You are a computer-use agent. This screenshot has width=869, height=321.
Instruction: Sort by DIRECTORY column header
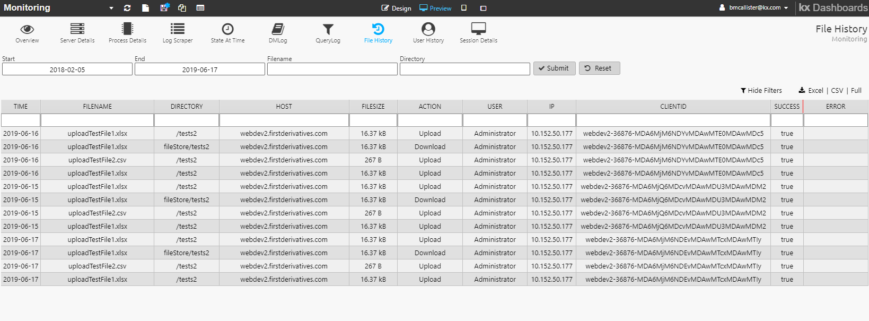click(187, 107)
